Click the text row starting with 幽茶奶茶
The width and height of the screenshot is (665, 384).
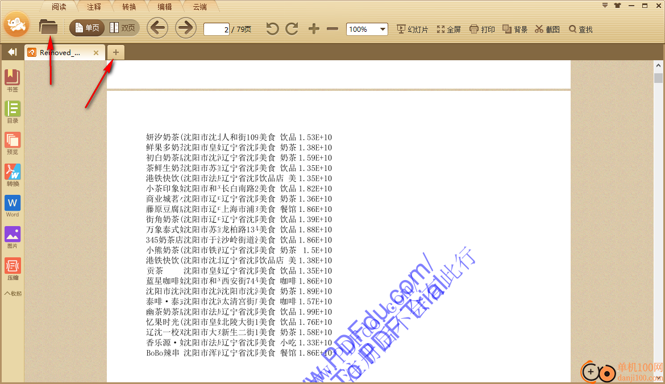[x=239, y=312]
